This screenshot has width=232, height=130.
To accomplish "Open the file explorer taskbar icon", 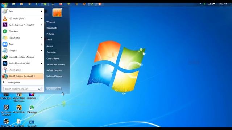I will [14, 4].
